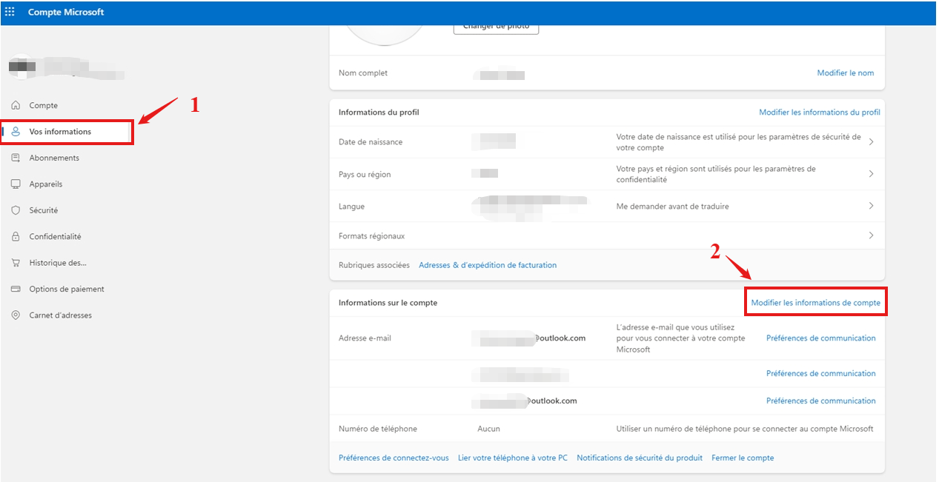Open Compte in the sidebar
Screen dimensions: 939x482
coord(44,106)
